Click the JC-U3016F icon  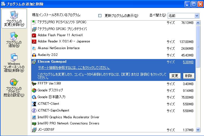pyautogui.click(x=34, y=130)
